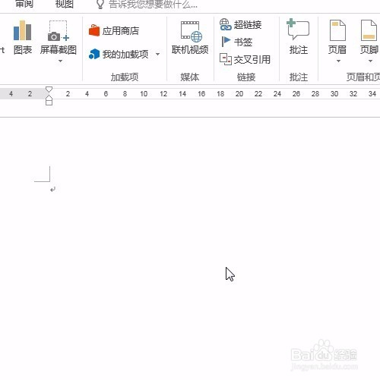Expand the 页眉 dropdown arrow
The image size is (380, 380).
[x=338, y=61]
